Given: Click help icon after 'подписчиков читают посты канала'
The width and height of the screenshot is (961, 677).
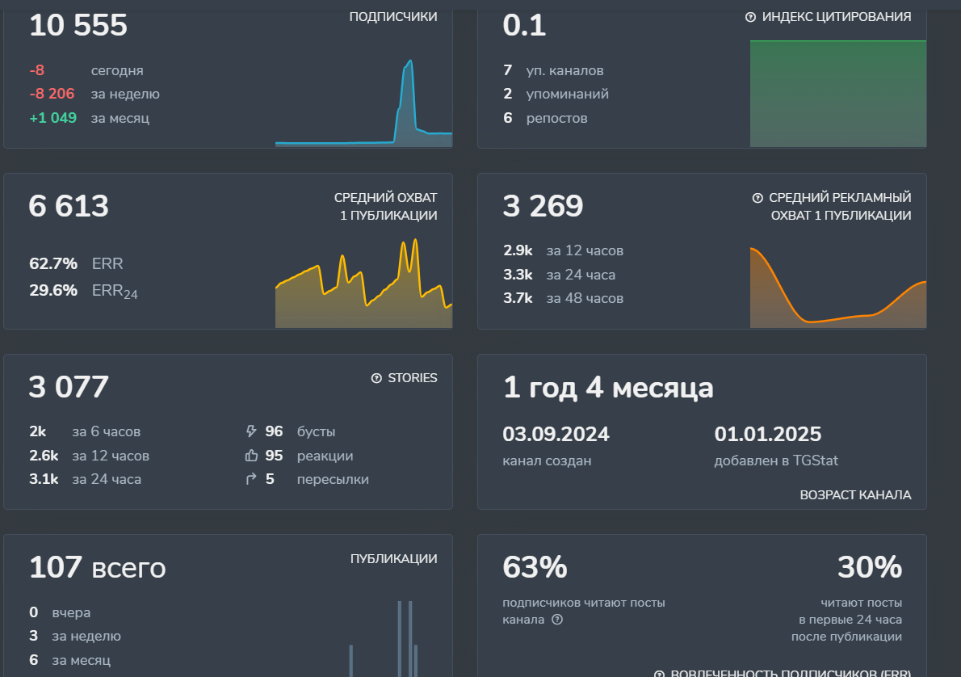Looking at the screenshot, I should pos(557,620).
